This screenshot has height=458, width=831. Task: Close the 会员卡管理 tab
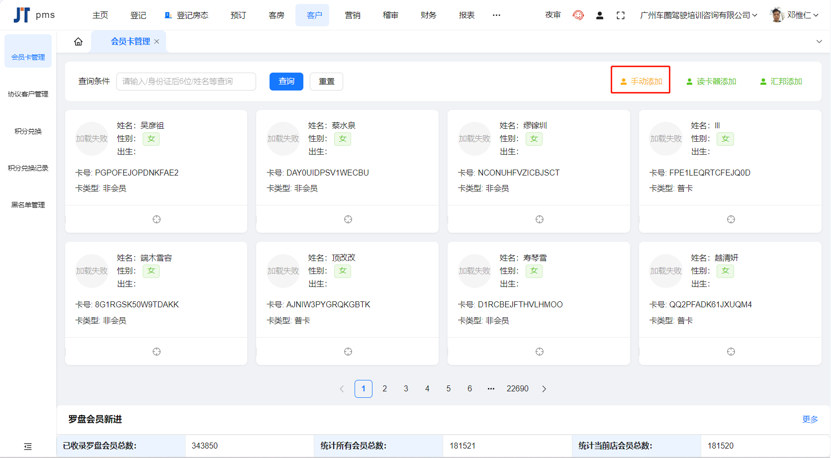click(x=157, y=42)
